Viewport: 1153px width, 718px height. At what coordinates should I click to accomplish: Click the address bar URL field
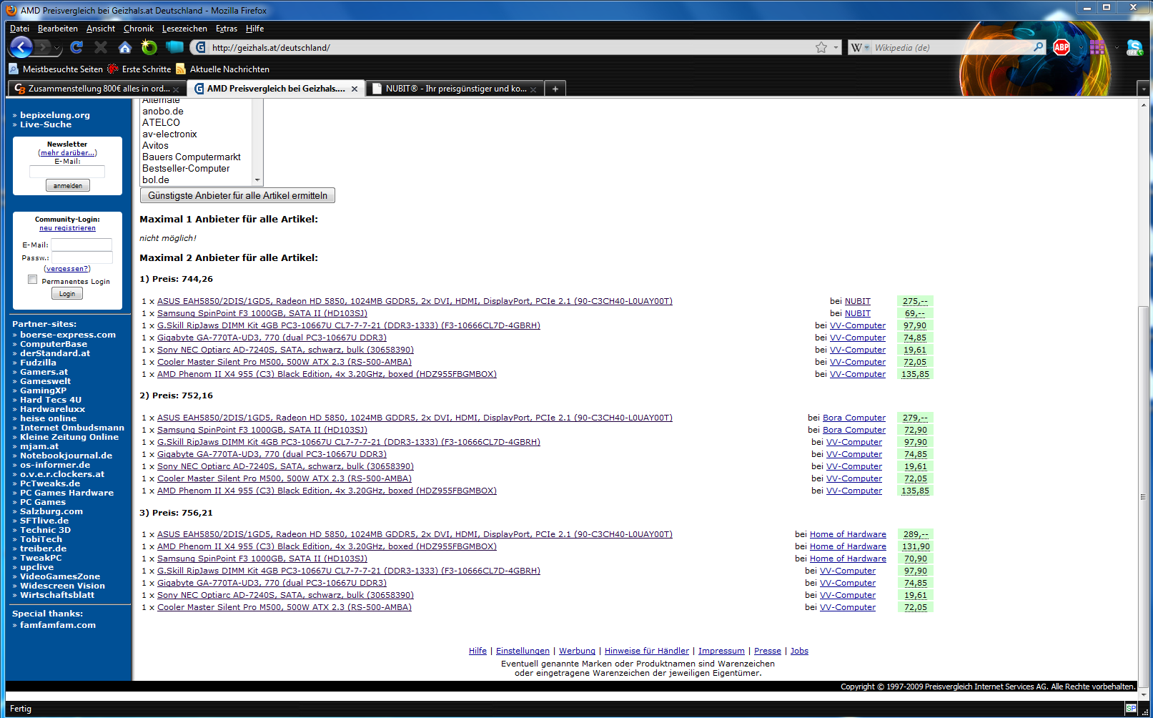510,47
